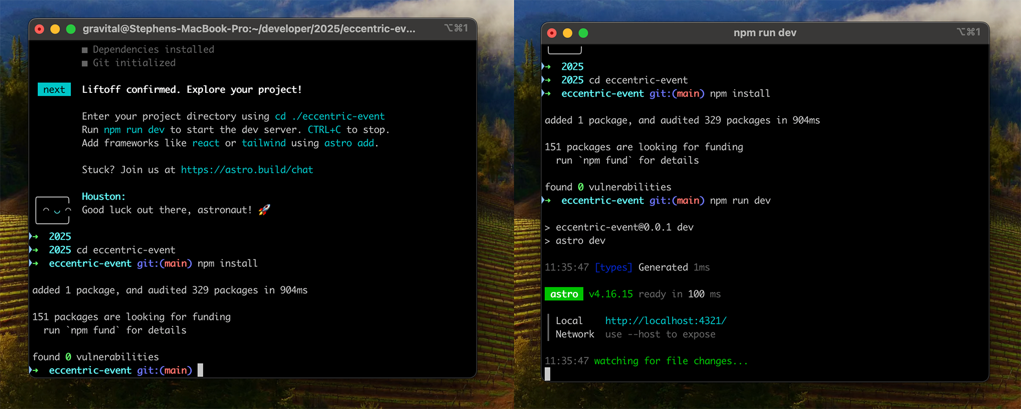Click cd eccentric-event in right window
The width and height of the screenshot is (1021, 409).
[638, 80]
